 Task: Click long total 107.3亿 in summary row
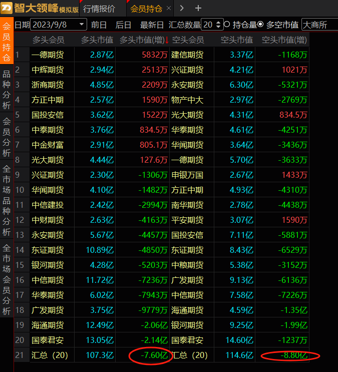tap(100, 355)
